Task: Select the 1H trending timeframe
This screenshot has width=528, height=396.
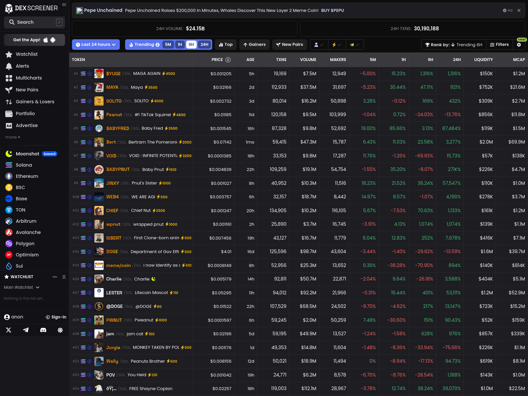Action: tap(180, 45)
